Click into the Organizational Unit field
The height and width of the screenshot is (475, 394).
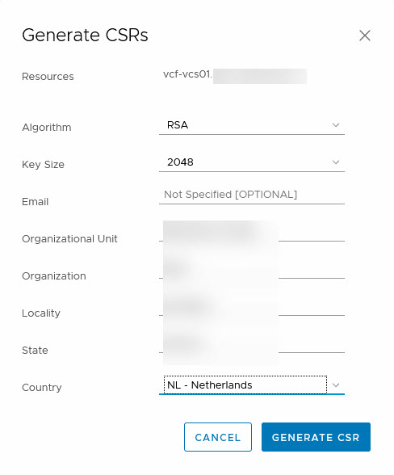point(252,234)
